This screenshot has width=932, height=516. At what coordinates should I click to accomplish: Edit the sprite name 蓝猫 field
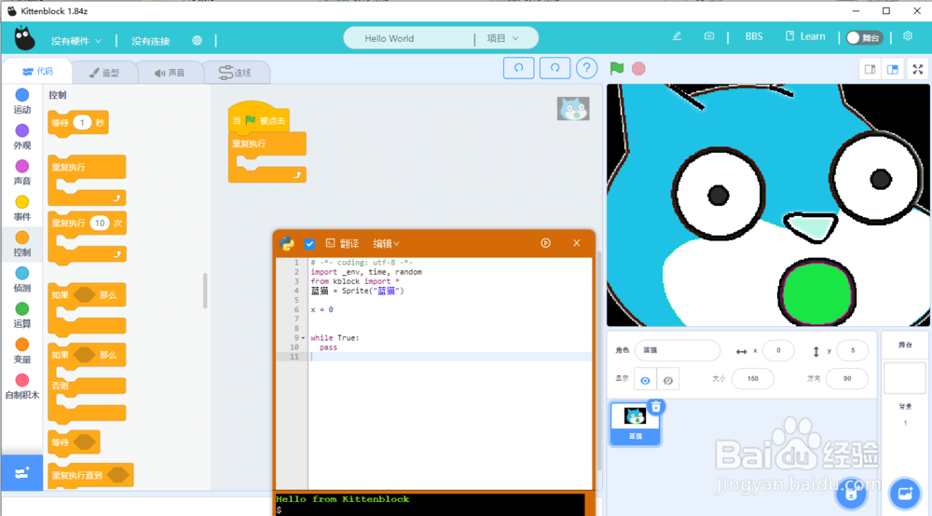678,350
